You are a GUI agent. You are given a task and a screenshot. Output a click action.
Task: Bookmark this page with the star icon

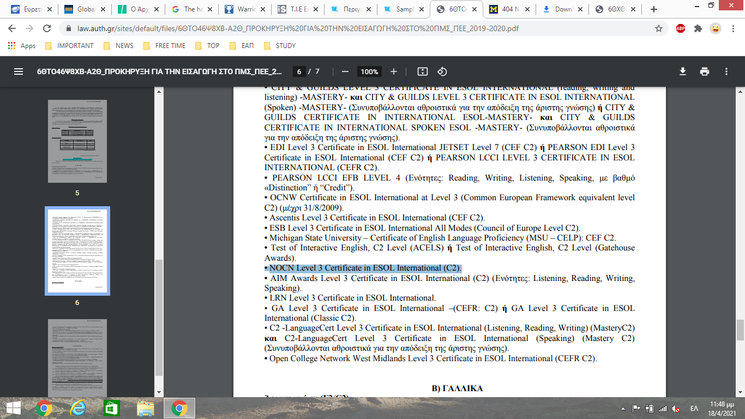tap(659, 28)
